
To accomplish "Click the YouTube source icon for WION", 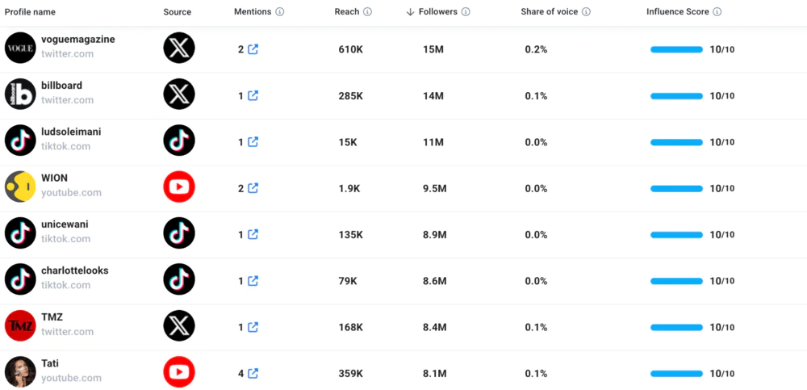I will click(179, 187).
